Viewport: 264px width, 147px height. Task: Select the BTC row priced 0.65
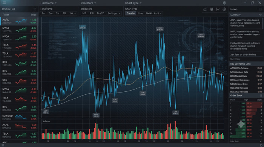pyautogui.click(x=19, y=64)
